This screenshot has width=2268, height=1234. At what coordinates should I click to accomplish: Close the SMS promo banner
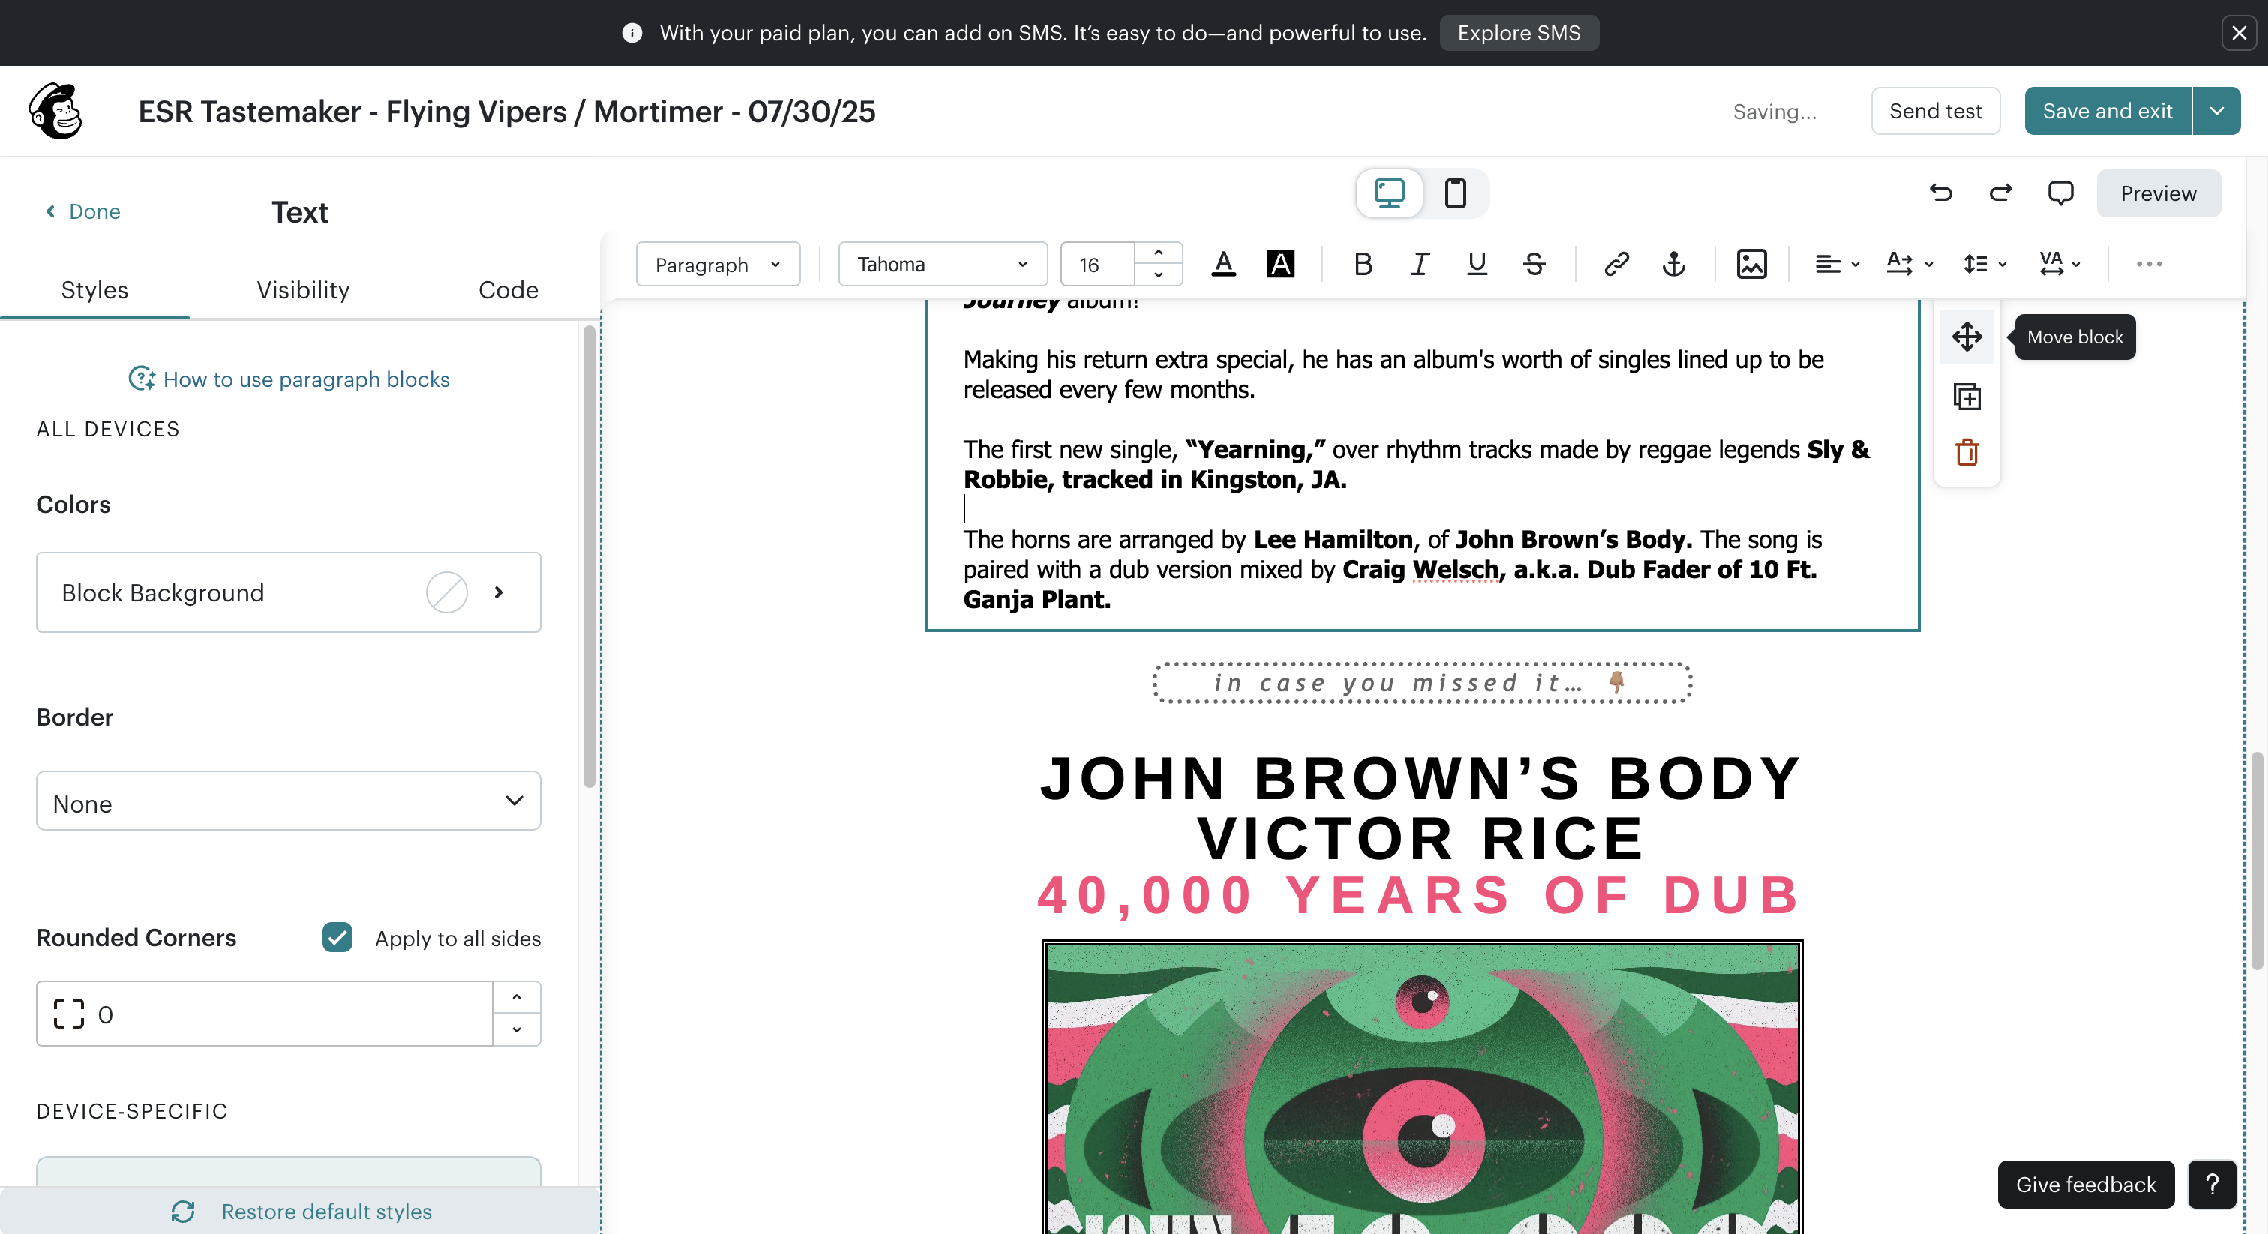click(2239, 34)
